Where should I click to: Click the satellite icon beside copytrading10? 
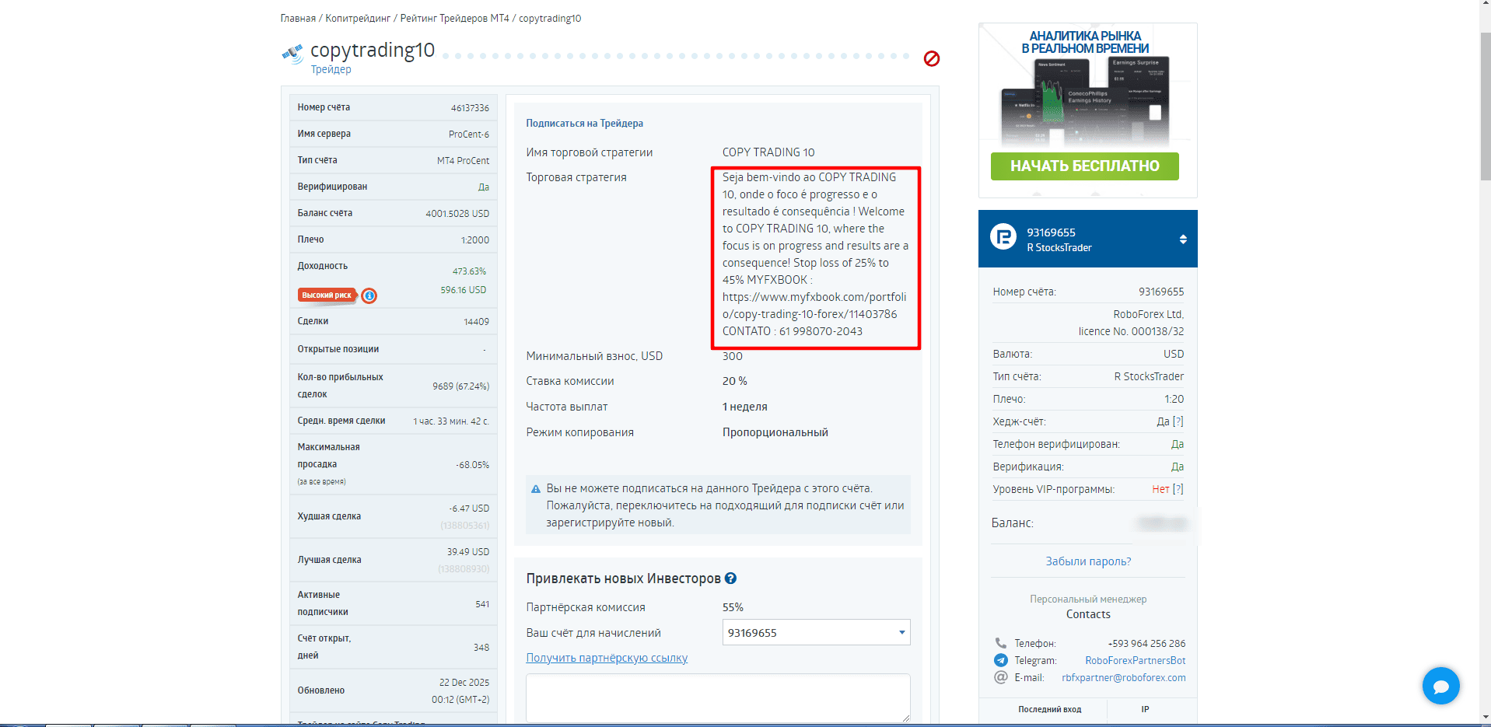click(x=292, y=54)
